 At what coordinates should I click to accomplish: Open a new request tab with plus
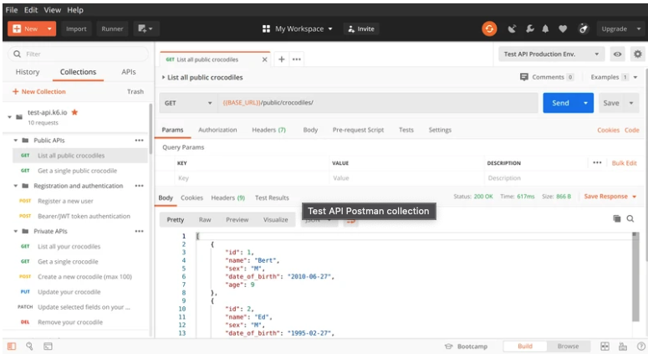(282, 59)
